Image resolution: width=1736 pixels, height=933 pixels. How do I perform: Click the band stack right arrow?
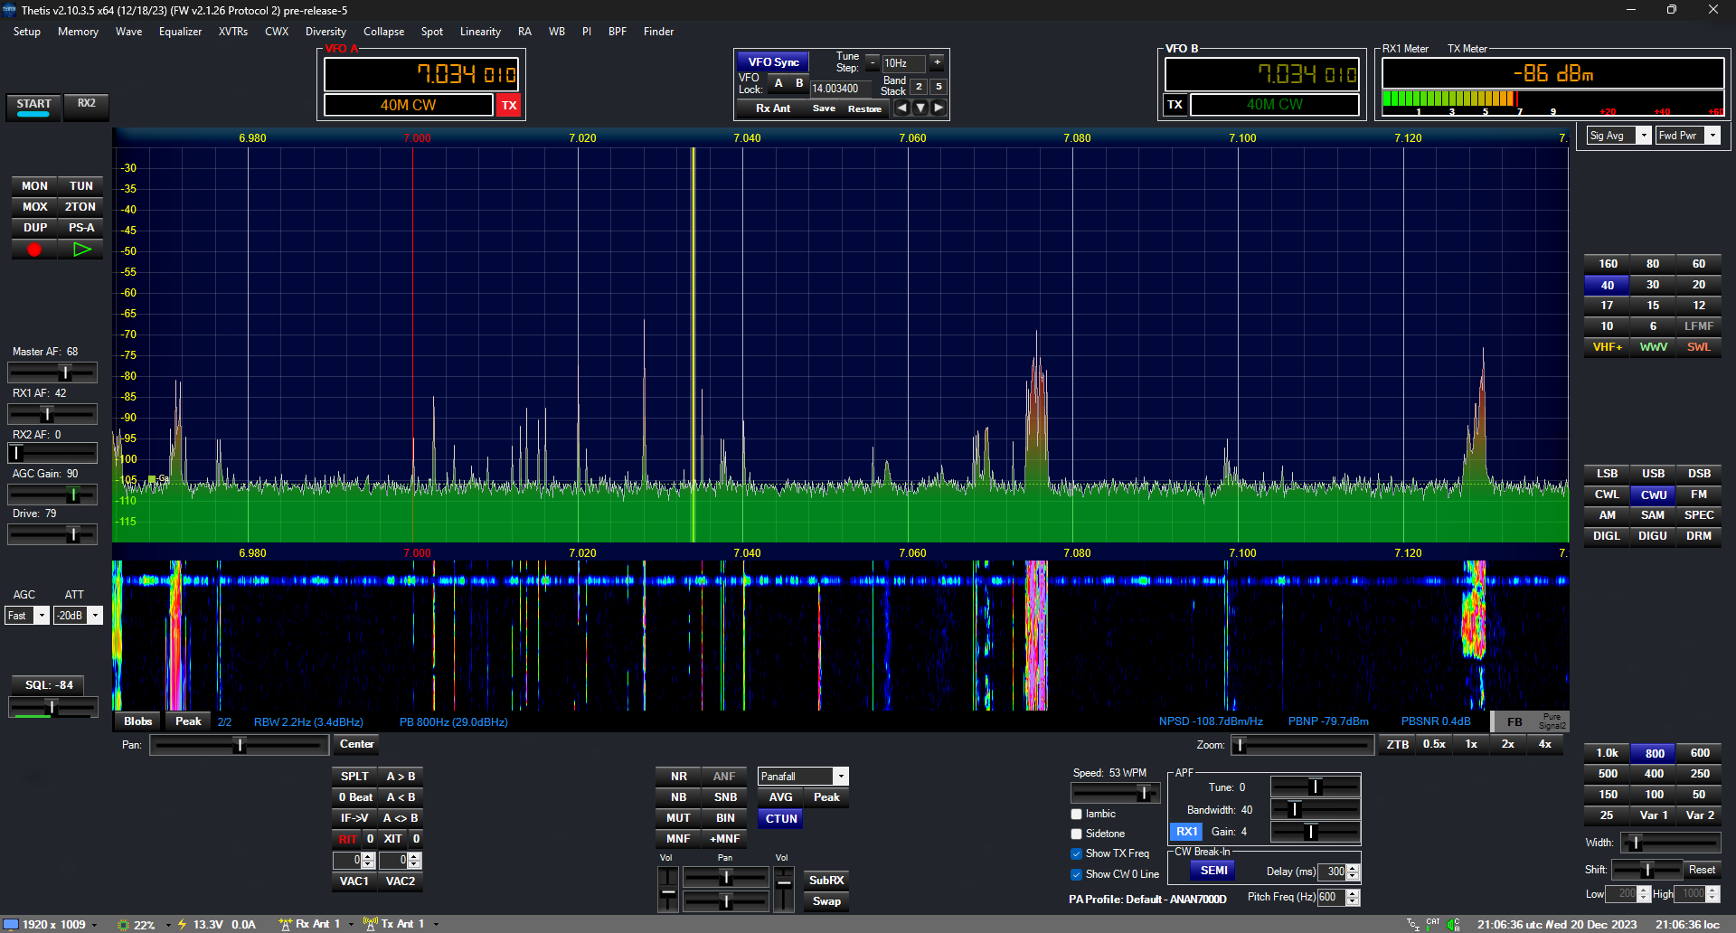tap(939, 108)
